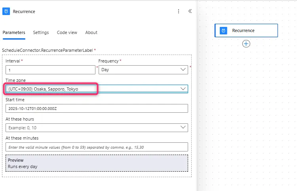Click the Time zone field label
297x191 pixels.
pos(15,80)
